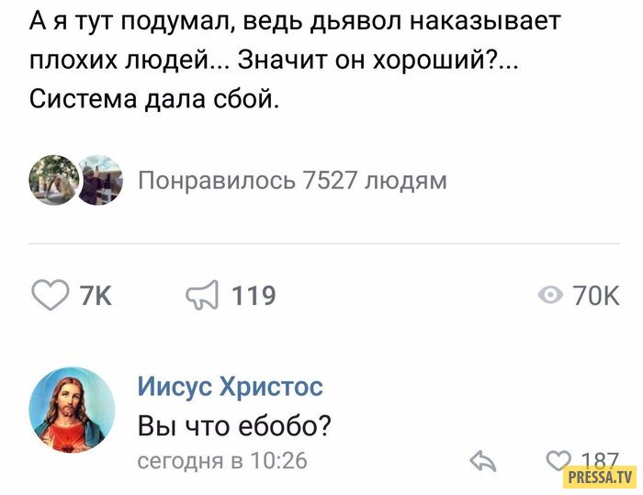Screen dimensions: 643x495
Task: Click the 70K views count
Action: 596,296
